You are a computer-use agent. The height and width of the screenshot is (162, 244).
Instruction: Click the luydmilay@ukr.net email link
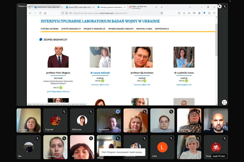pos(184,85)
